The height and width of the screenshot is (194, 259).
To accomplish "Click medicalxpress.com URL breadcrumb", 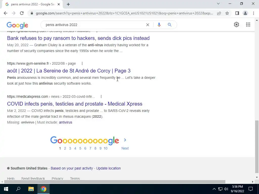I will [51, 96].
